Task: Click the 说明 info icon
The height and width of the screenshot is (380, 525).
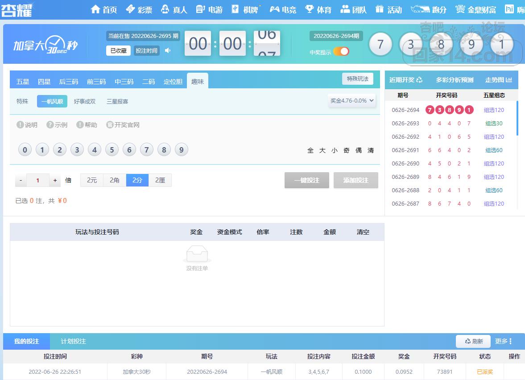Action: [20, 125]
